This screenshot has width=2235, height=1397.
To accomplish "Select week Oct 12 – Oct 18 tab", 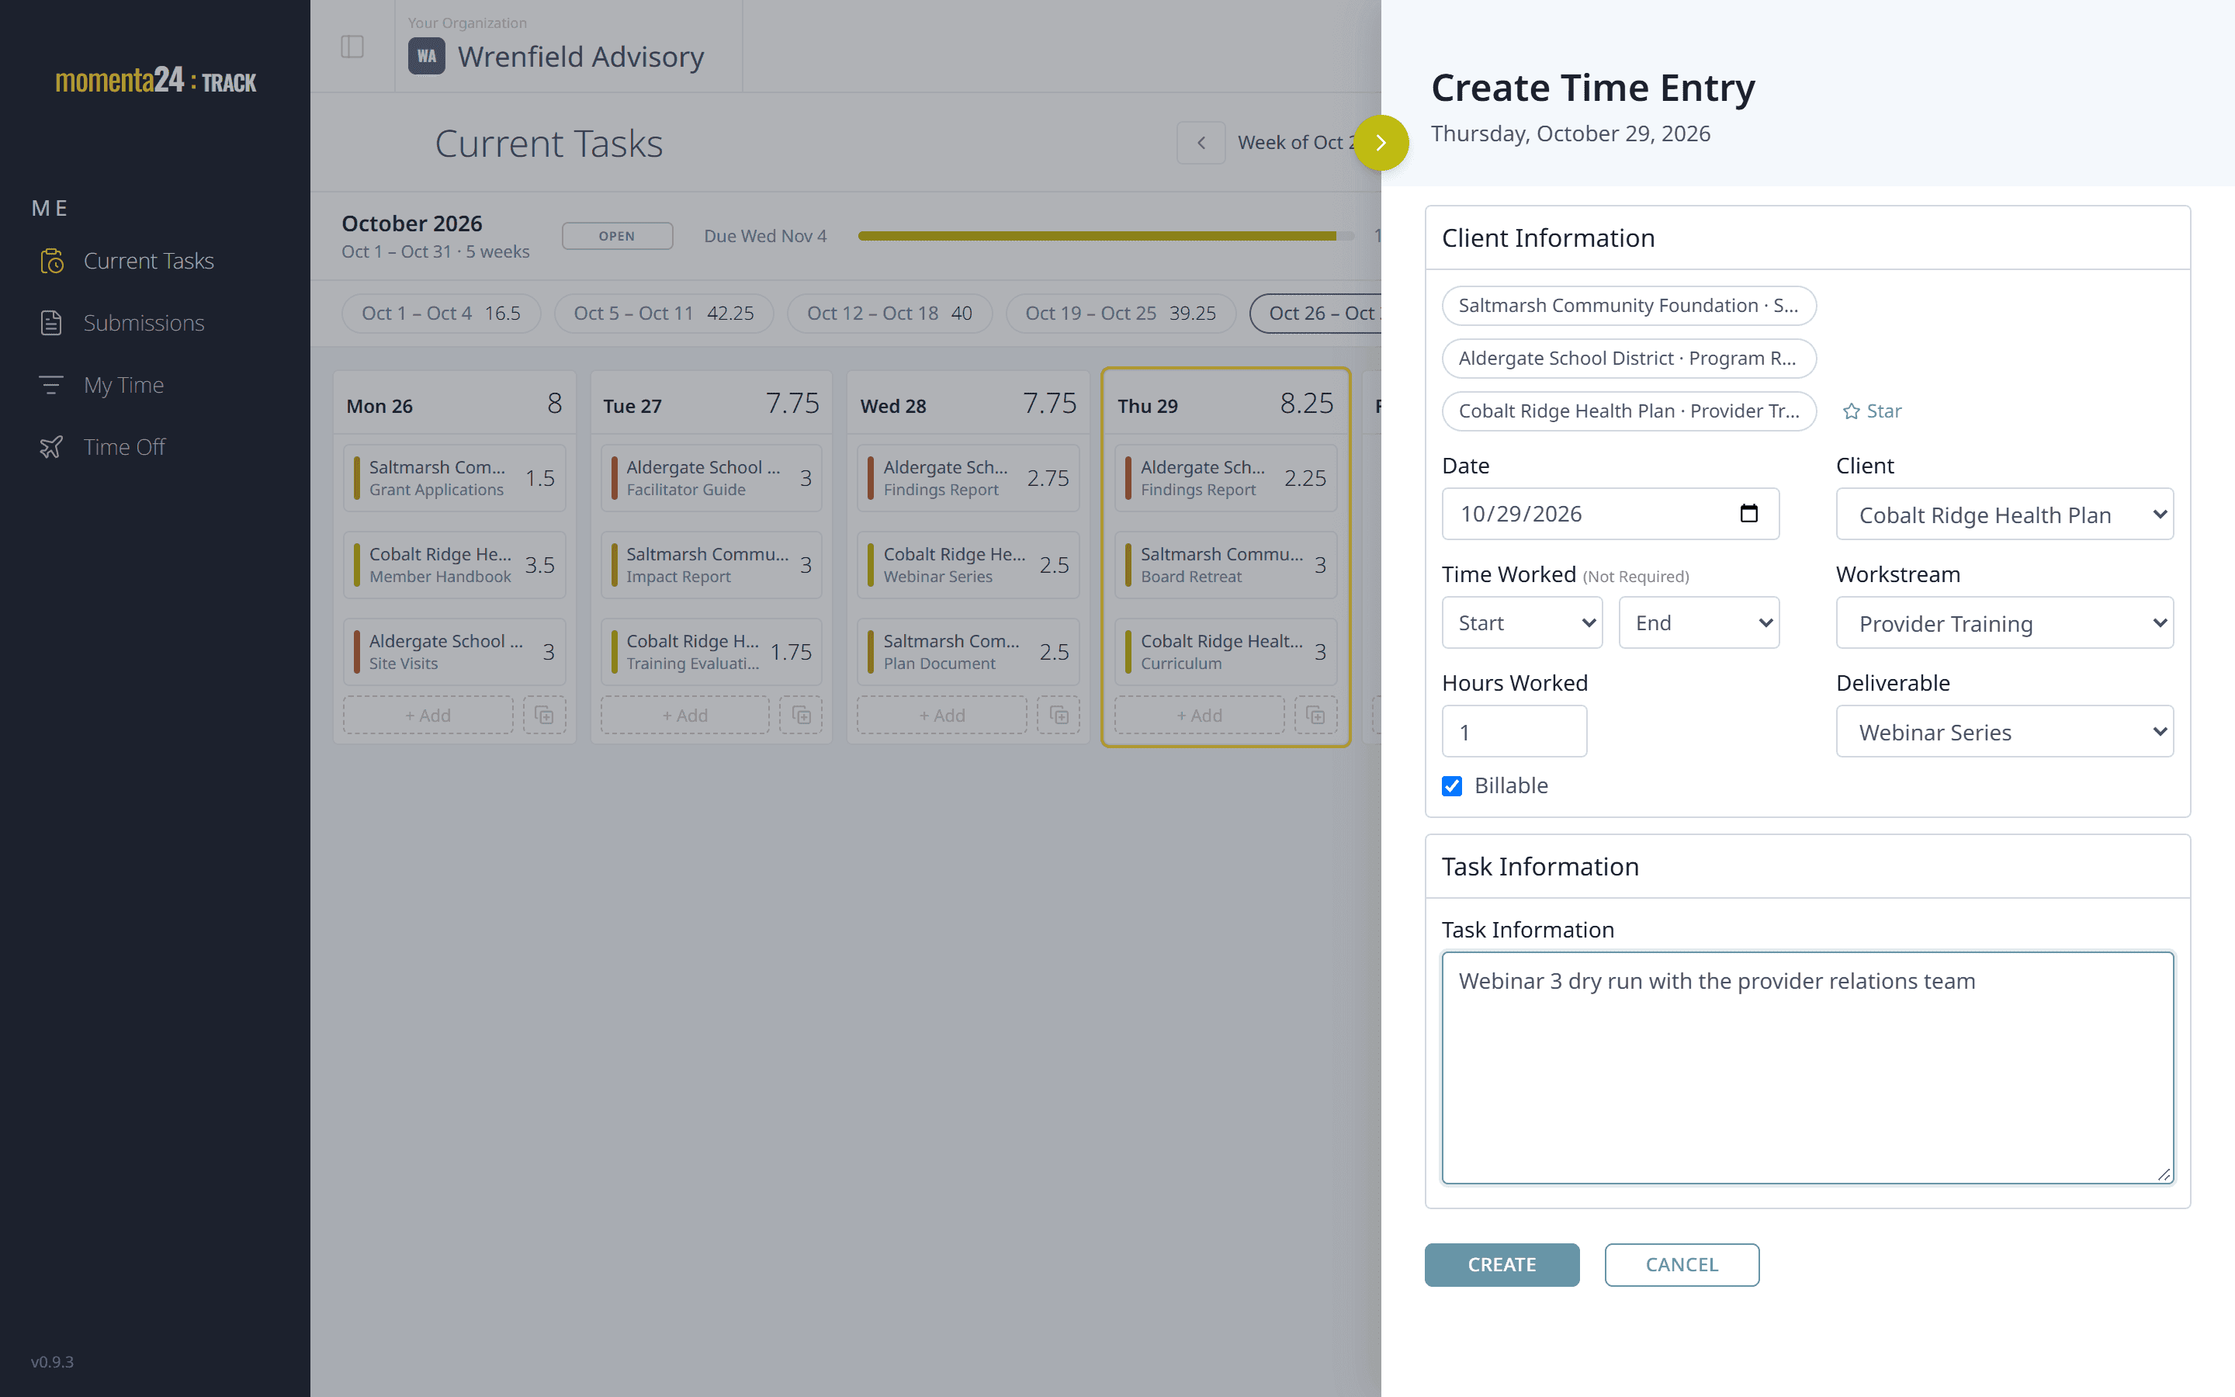I will click(x=889, y=314).
